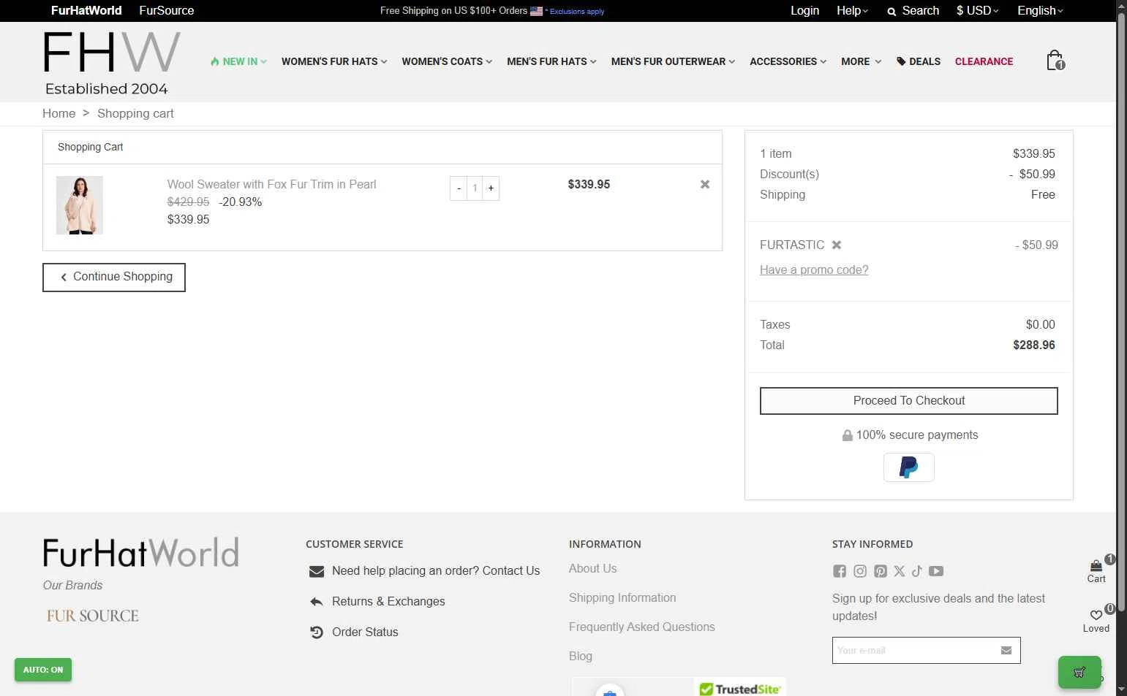Expand the MEN'S FUR OUTERWEAR menu
Viewport: 1127px width, 696px height.
[673, 61]
